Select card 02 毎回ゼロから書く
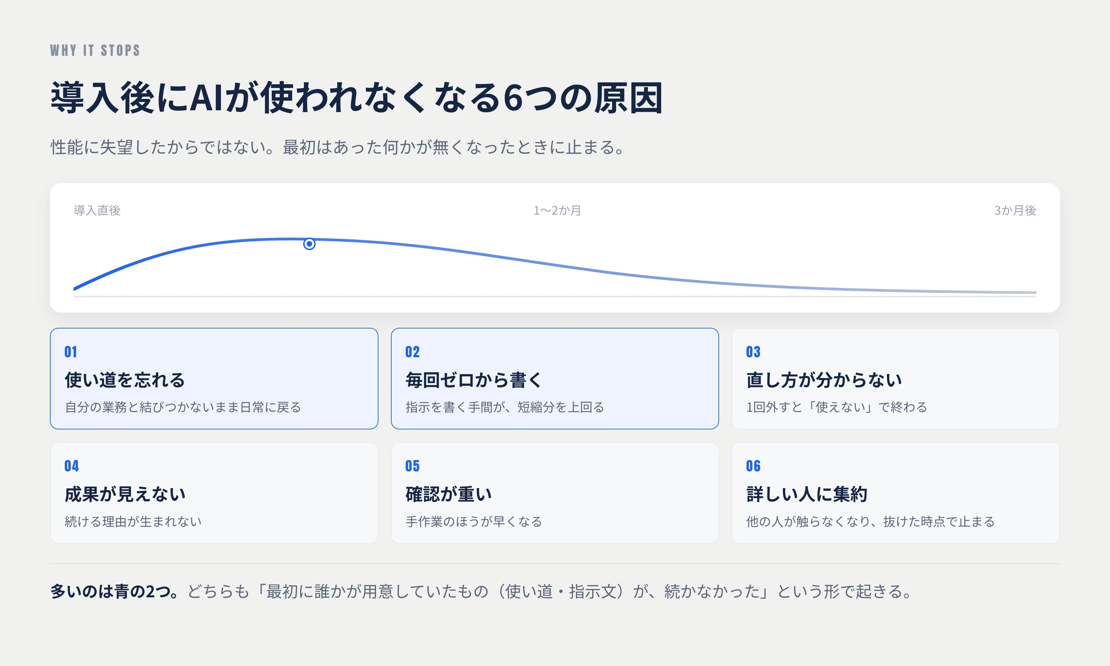Image resolution: width=1110 pixels, height=666 pixels. pos(555,378)
